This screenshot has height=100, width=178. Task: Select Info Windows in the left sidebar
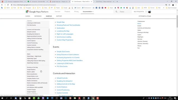tap(31, 85)
